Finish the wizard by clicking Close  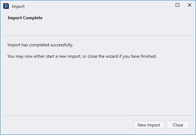pyautogui.click(x=178, y=125)
